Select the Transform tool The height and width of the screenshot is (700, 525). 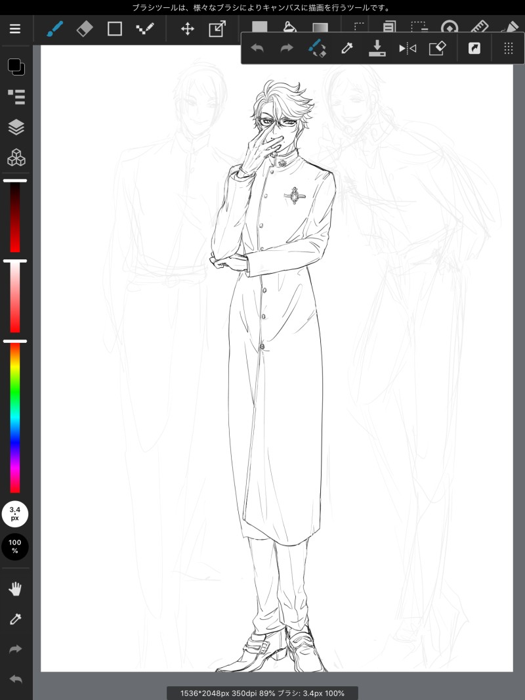(x=217, y=29)
